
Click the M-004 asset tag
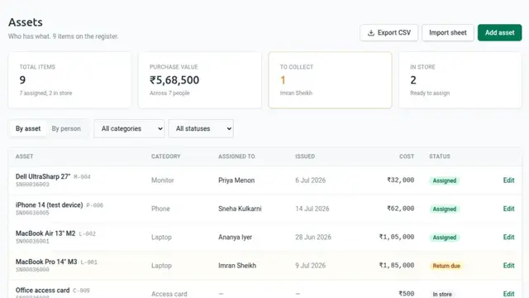click(x=82, y=176)
